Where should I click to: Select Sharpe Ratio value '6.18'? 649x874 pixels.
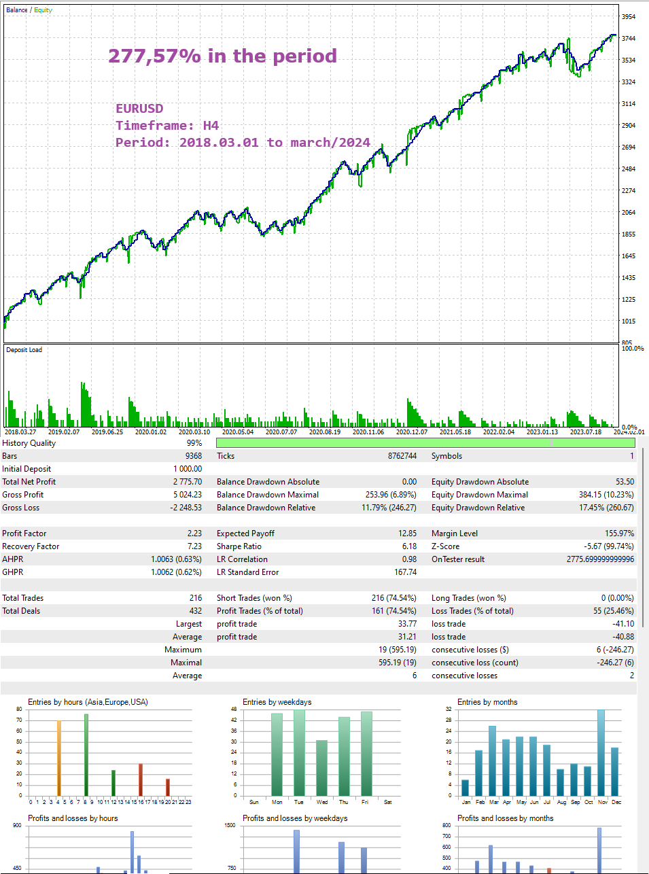tap(410, 546)
